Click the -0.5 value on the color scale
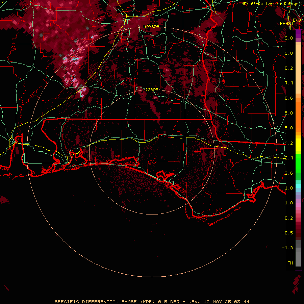The width and height of the screenshot is (304, 304). tap(287, 233)
